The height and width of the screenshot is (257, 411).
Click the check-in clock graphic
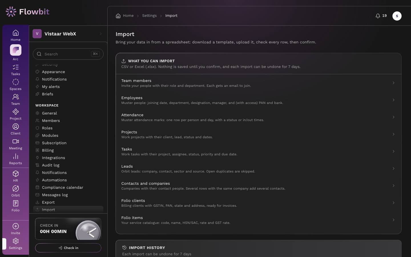point(88,231)
